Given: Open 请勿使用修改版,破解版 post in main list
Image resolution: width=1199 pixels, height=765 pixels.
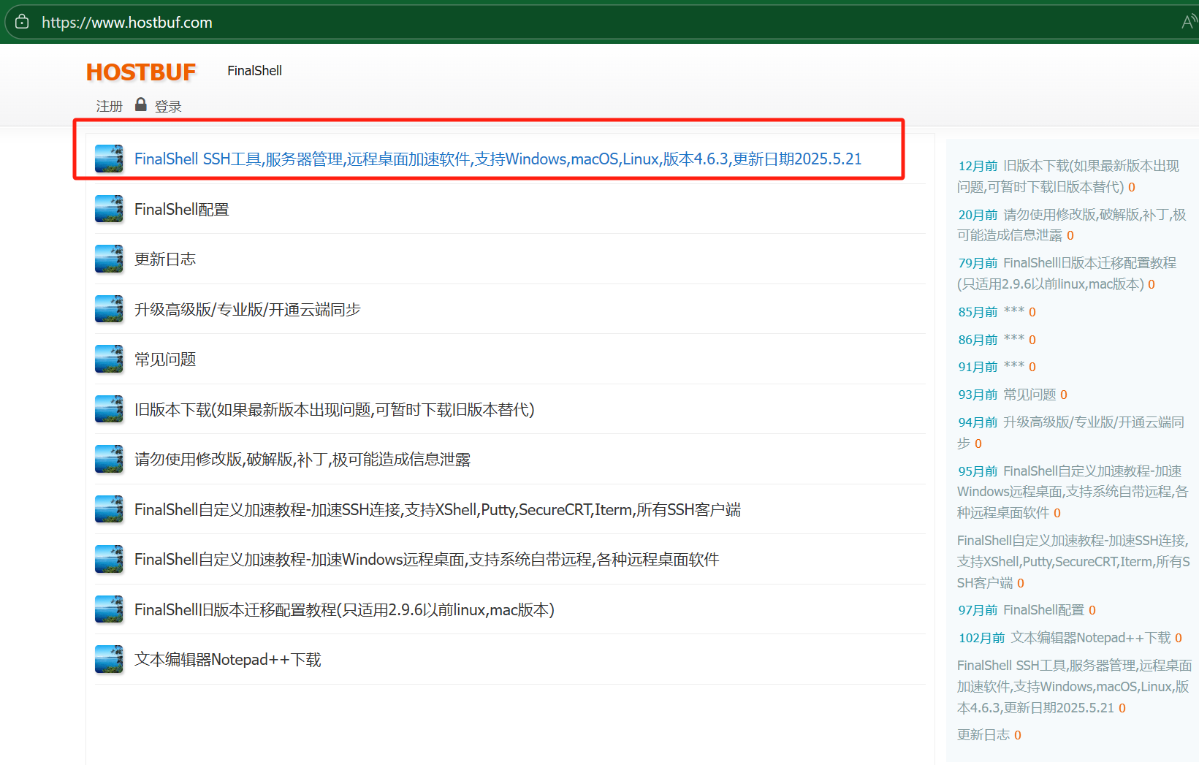Looking at the screenshot, I should (302, 460).
